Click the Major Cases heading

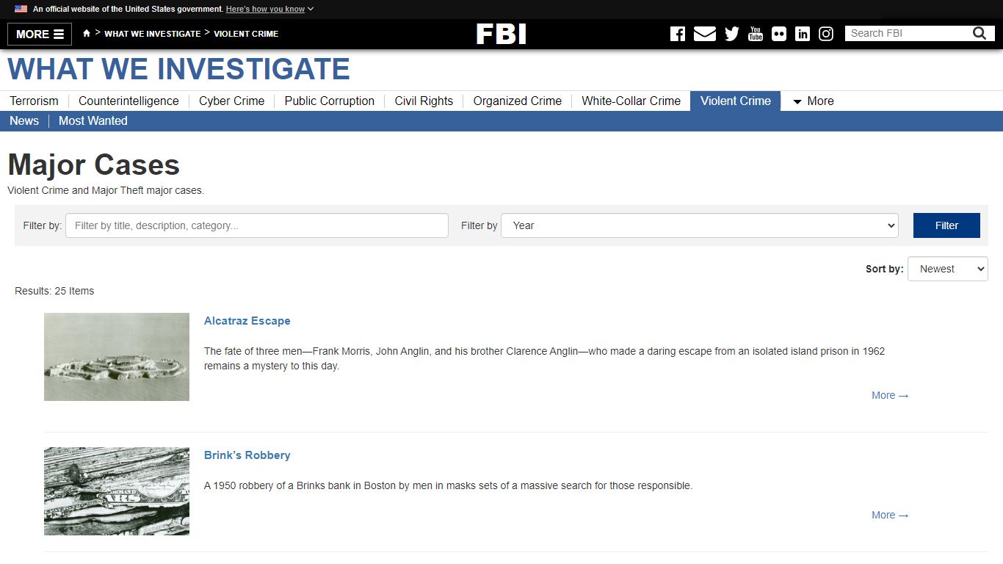[94, 164]
